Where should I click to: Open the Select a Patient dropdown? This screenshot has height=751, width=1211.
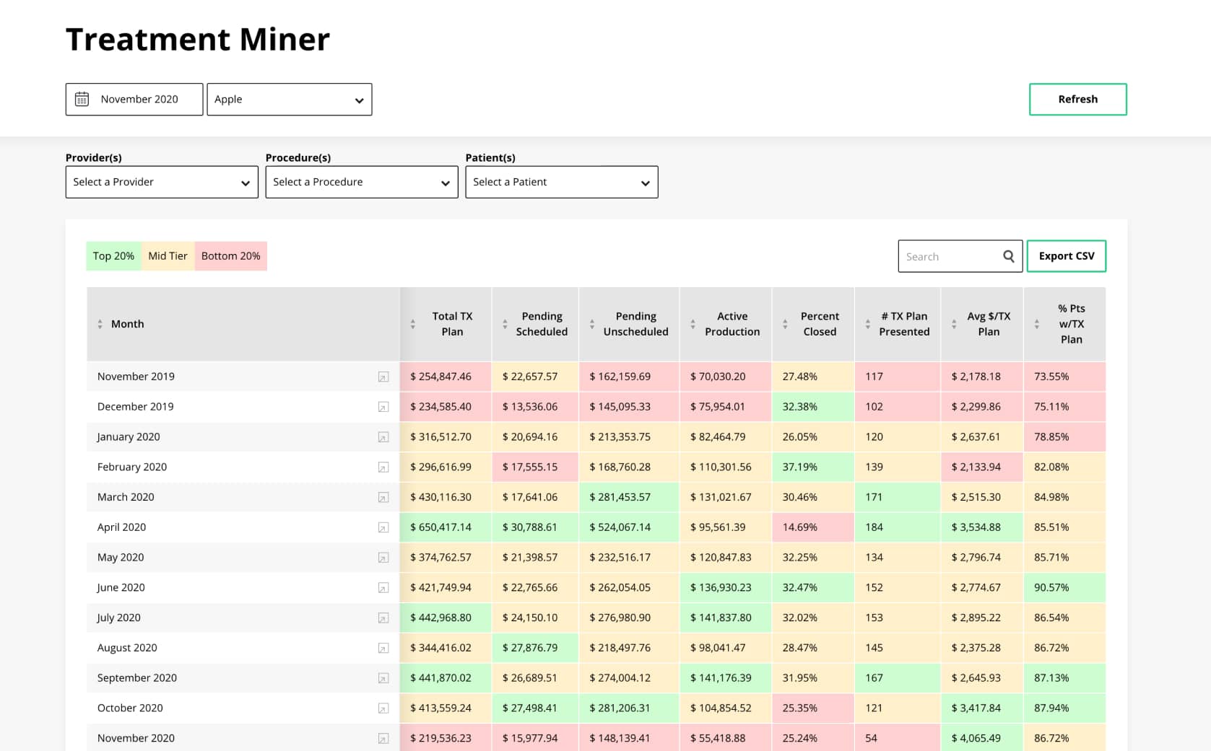[562, 183]
